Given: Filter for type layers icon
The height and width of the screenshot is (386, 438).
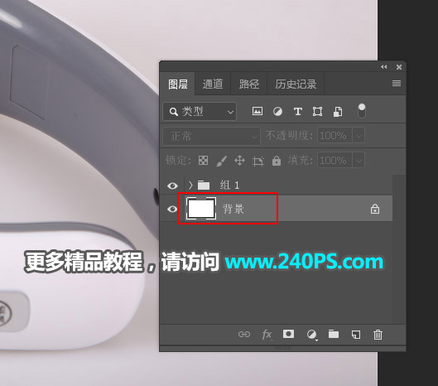Looking at the screenshot, I should (298, 112).
